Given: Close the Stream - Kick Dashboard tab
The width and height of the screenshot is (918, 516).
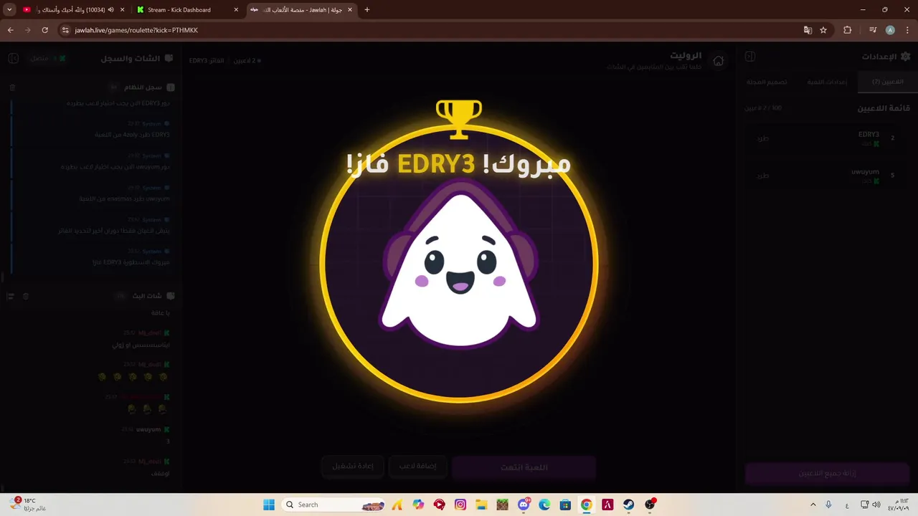Looking at the screenshot, I should tap(236, 10).
